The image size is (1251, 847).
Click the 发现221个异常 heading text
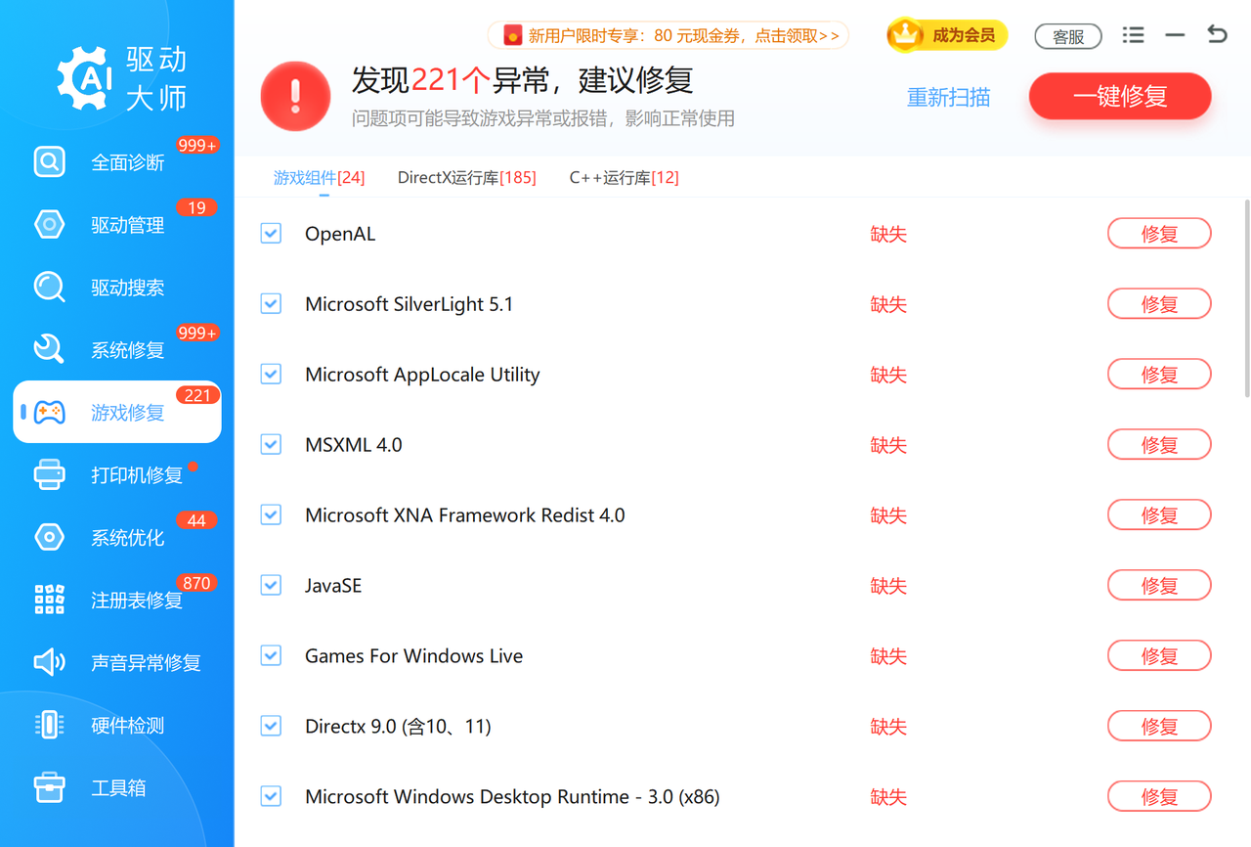pyautogui.click(x=523, y=79)
